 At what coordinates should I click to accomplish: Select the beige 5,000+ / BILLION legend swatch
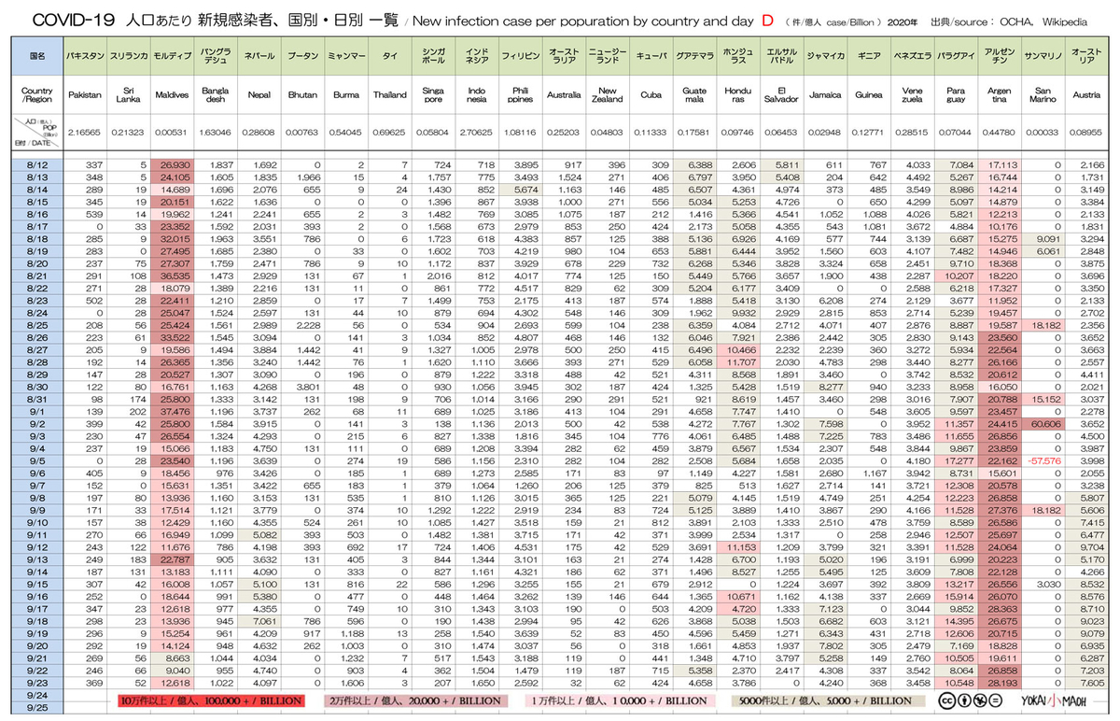coord(829,700)
